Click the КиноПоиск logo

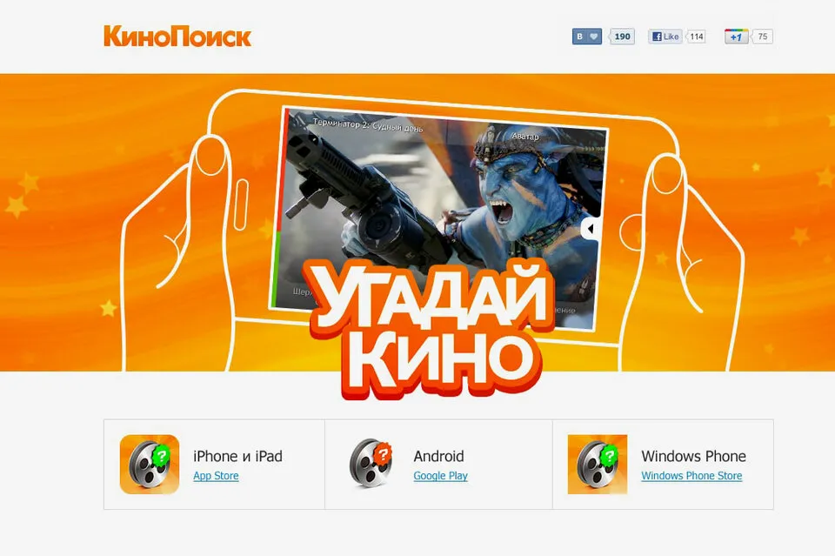(x=177, y=37)
